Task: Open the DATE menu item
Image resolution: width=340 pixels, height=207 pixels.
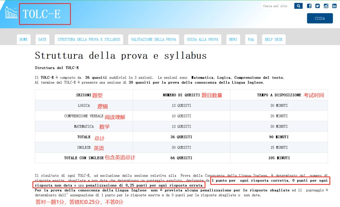Action: (x=42, y=39)
